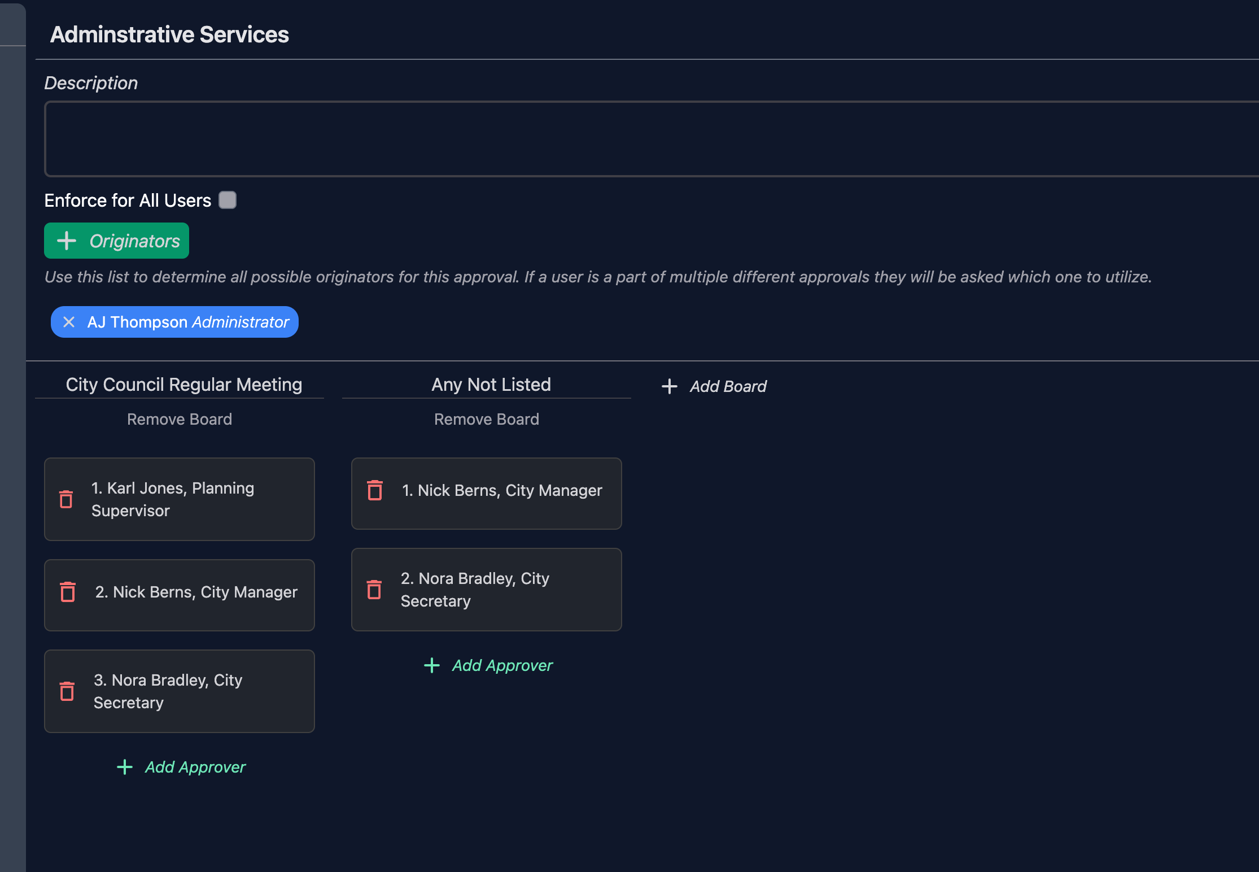Trash Nick Berns under City Council Regular Meeting
The image size is (1259, 872).
(x=68, y=592)
